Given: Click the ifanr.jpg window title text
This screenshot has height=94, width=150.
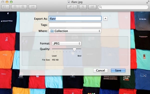Looking at the screenshot, I should click(77, 2).
